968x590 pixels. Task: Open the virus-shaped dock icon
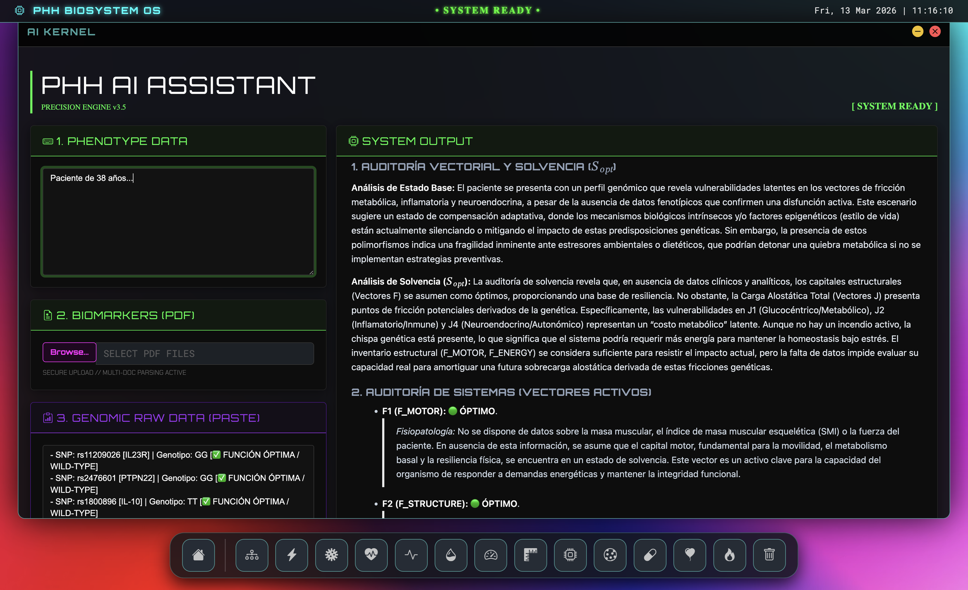(x=331, y=555)
